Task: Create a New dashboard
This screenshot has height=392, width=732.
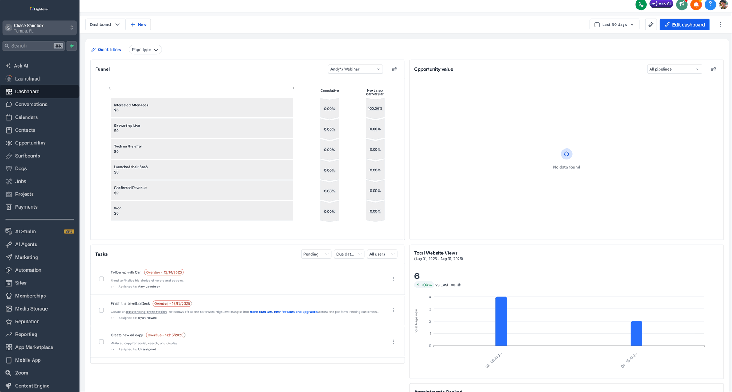Action: pyautogui.click(x=138, y=24)
